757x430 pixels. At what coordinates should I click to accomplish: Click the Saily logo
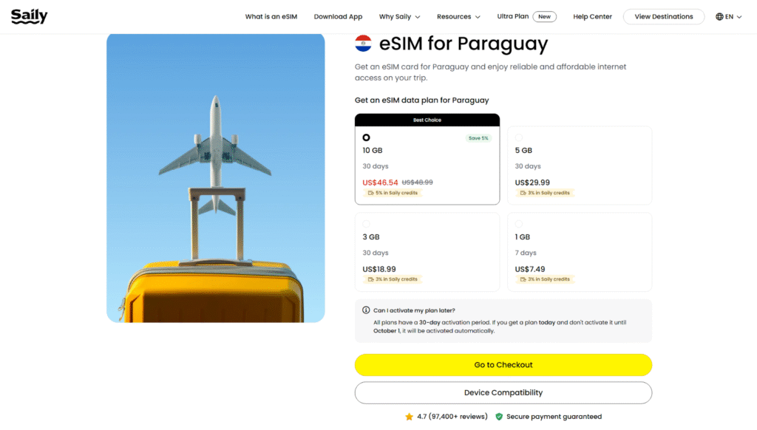(29, 16)
